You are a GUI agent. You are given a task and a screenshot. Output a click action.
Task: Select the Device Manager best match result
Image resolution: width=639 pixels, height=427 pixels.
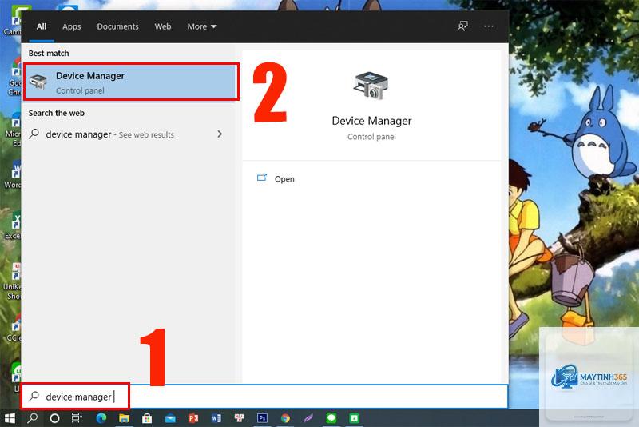(131, 82)
